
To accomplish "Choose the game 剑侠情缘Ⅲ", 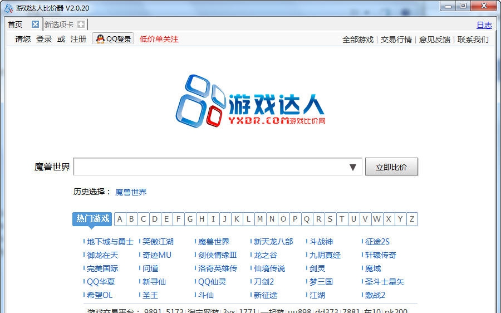I will (x=217, y=255).
